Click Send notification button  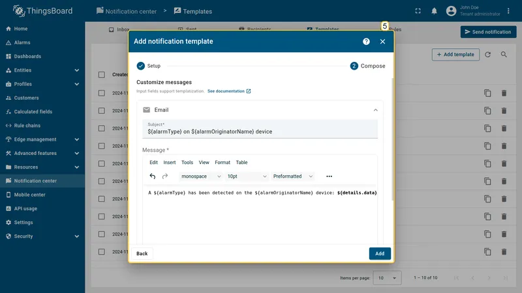coord(488,32)
